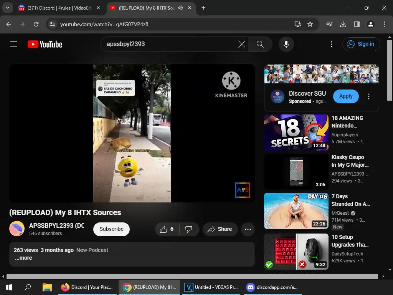The width and height of the screenshot is (393, 295).
Task: Subscribe to APSSBPYL2393 channel
Action: coord(112,229)
